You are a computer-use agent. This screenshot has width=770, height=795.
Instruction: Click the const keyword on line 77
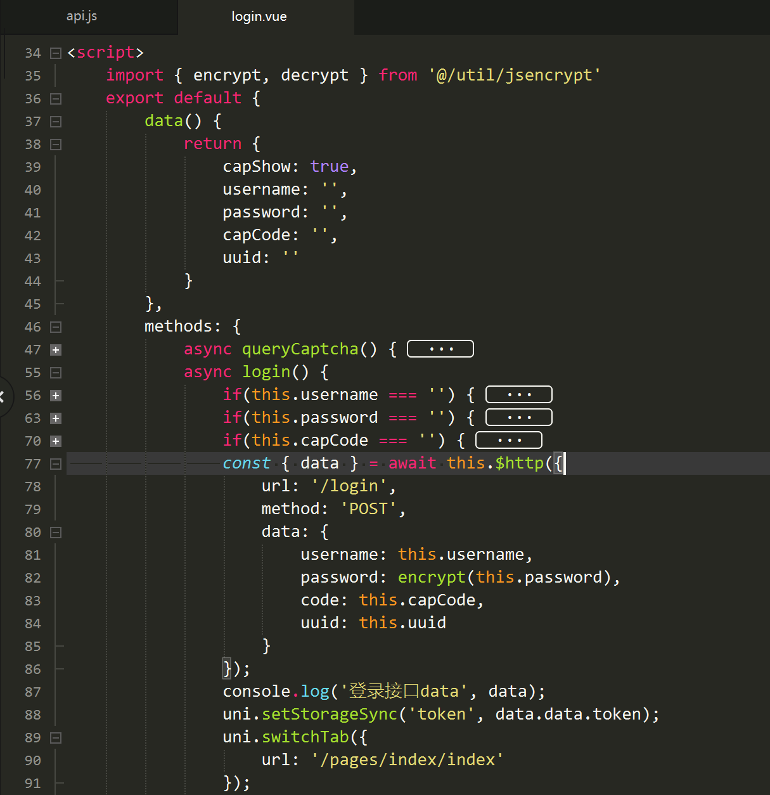247,463
